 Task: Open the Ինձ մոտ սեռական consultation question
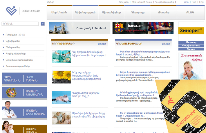point(143,53)
